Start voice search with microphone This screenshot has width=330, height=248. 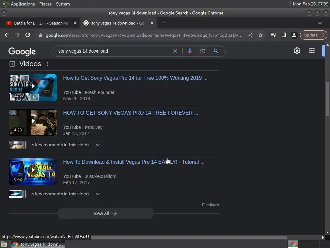pos(189,51)
